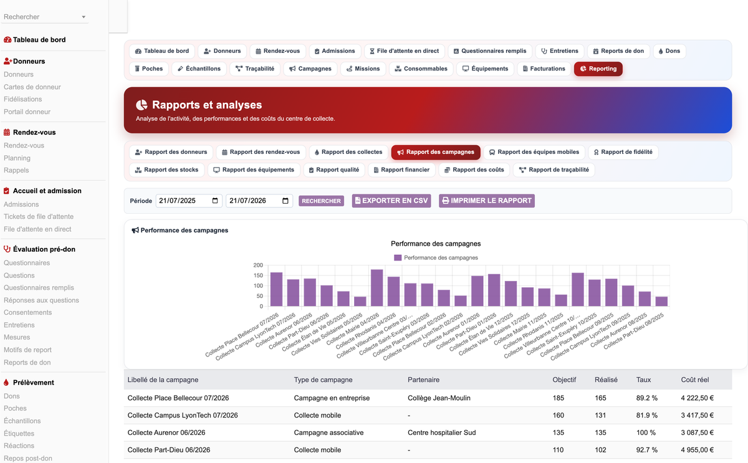Image resolution: width=748 pixels, height=463 pixels.
Task: Open Tickets de file d'attente link
Action: point(39,217)
